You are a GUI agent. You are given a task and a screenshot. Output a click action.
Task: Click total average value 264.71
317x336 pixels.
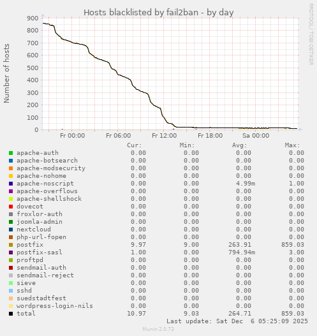pyautogui.click(x=240, y=314)
